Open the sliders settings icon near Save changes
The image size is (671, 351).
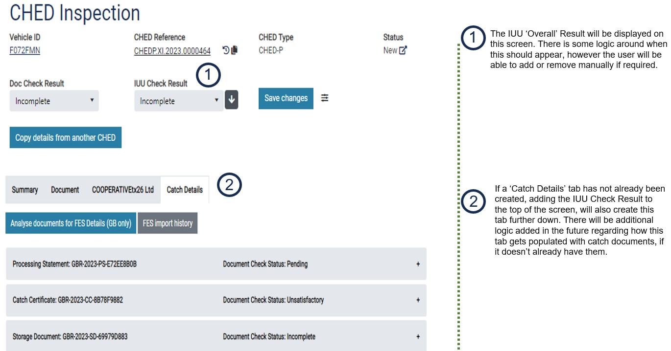click(x=325, y=98)
